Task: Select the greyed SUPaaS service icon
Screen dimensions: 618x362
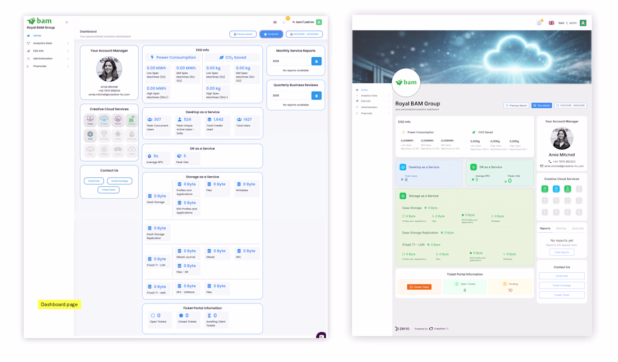Action: pyautogui.click(x=104, y=135)
